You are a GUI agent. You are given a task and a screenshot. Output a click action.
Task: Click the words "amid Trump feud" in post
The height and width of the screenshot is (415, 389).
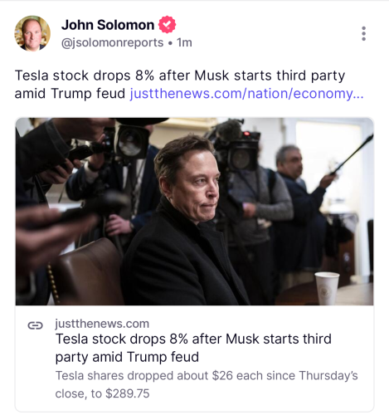point(70,94)
